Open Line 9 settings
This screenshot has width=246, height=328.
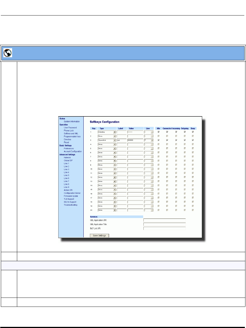pyautogui.click(x=66, y=187)
